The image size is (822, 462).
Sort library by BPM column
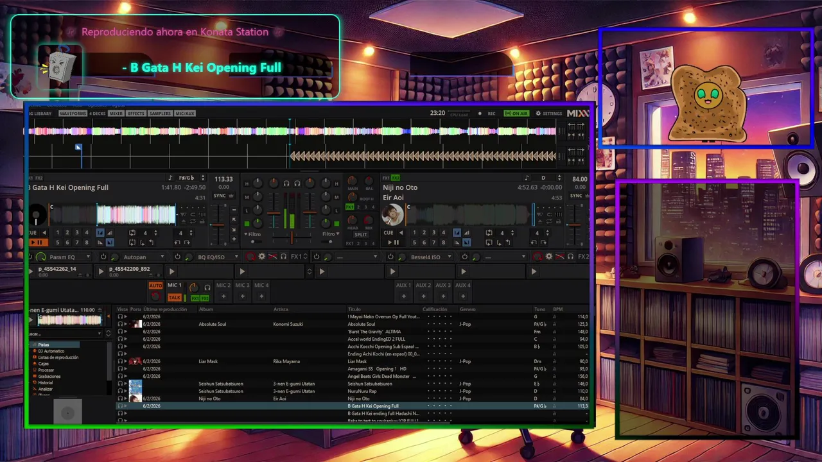click(x=558, y=309)
